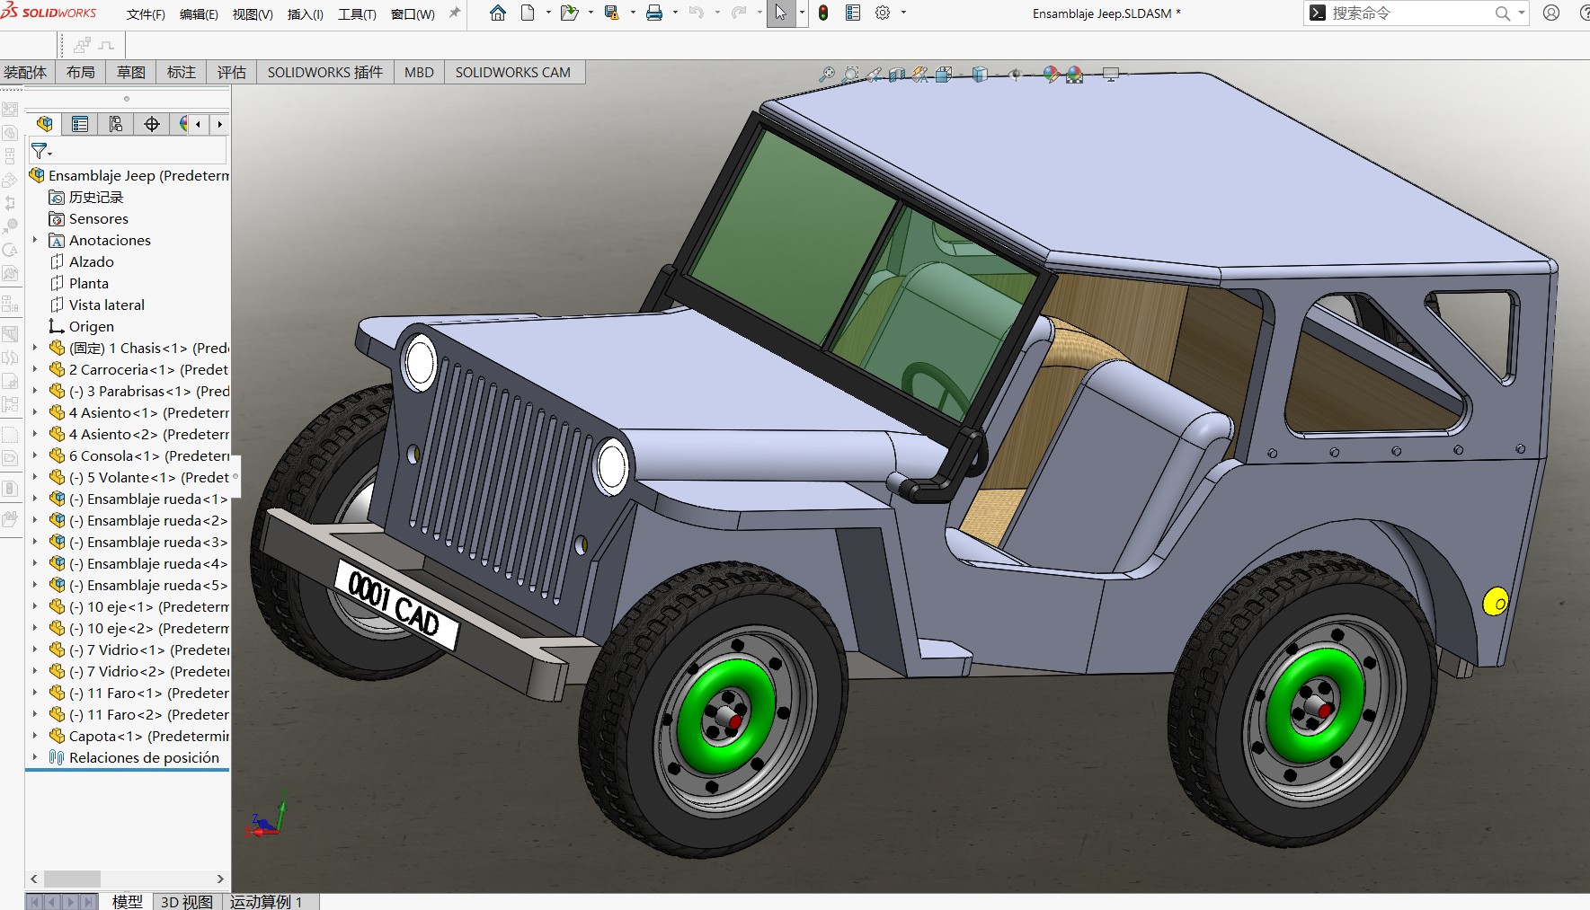This screenshot has width=1590, height=910.
Task: Click the Zoom to Fit icon
Action: point(827,75)
